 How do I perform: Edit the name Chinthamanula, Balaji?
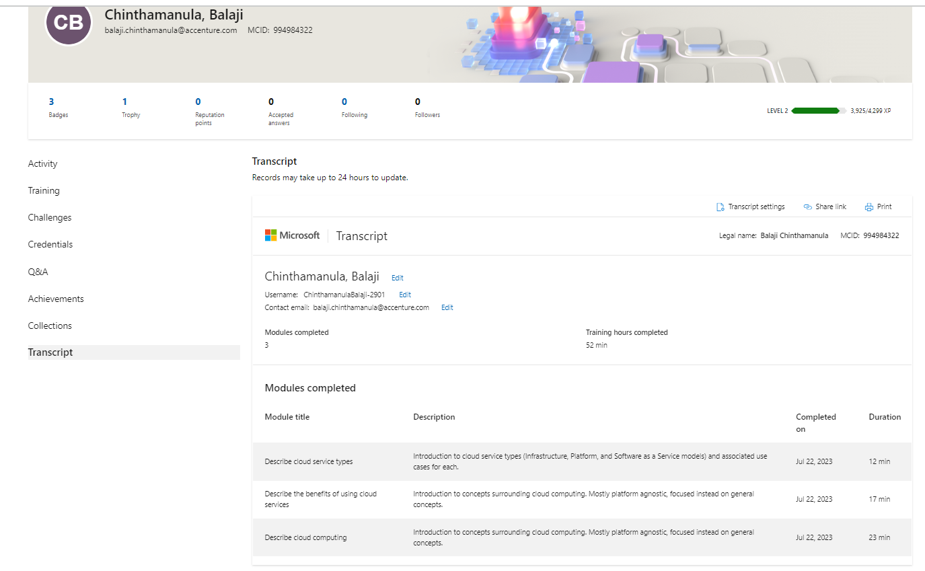point(398,278)
